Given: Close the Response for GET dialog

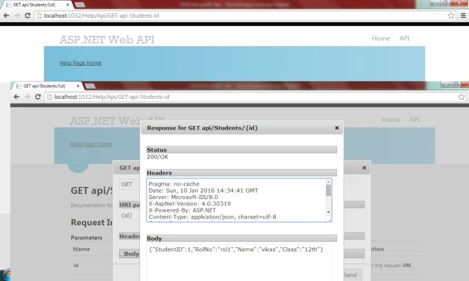Looking at the screenshot, I should pyautogui.click(x=337, y=128).
